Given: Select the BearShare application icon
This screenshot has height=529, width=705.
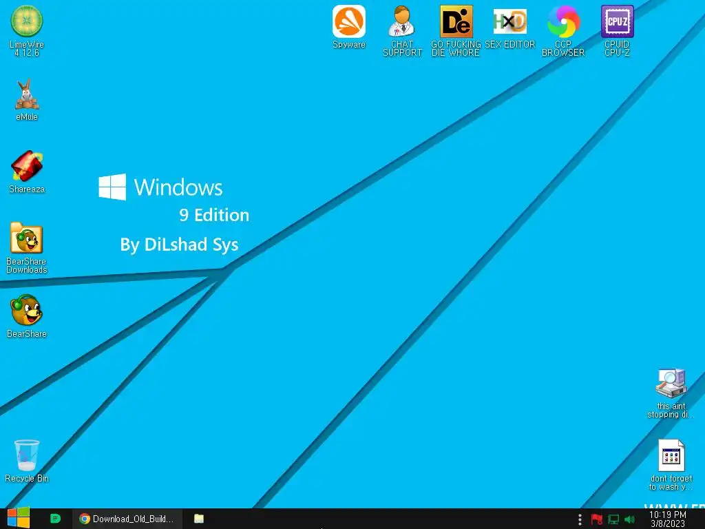Looking at the screenshot, I should 27,316.
